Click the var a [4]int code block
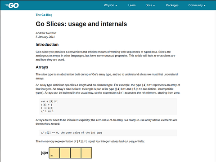This screenshot has height=162, width=216. coord(108,106)
